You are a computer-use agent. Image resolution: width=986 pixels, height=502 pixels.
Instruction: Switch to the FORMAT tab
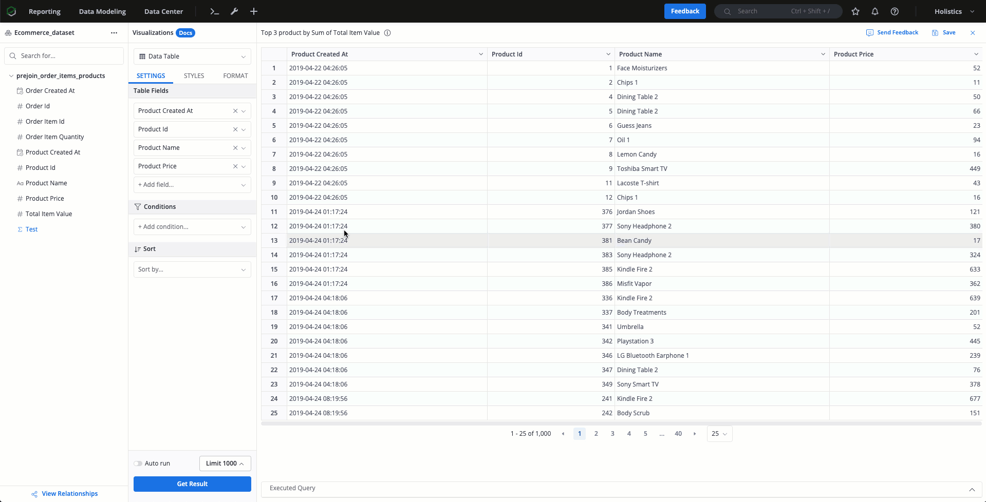click(x=235, y=76)
